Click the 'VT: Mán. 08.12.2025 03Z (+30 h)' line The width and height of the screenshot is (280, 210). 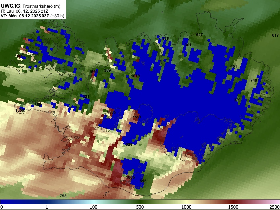click(32, 16)
